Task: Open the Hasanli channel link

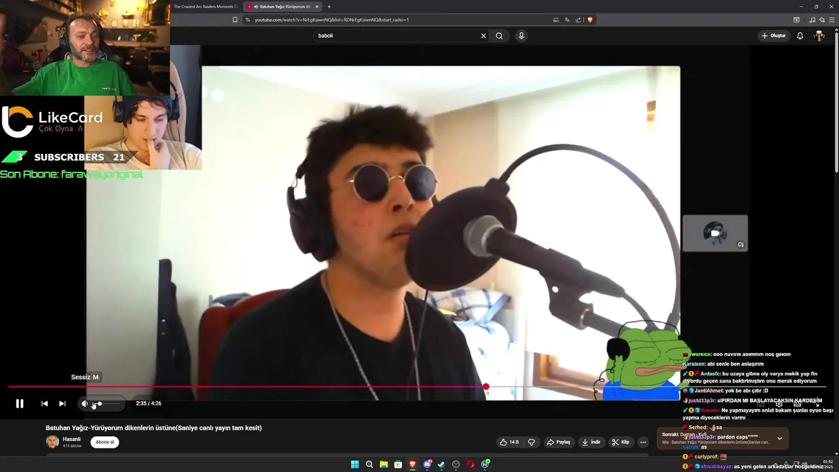Action: [x=71, y=439]
